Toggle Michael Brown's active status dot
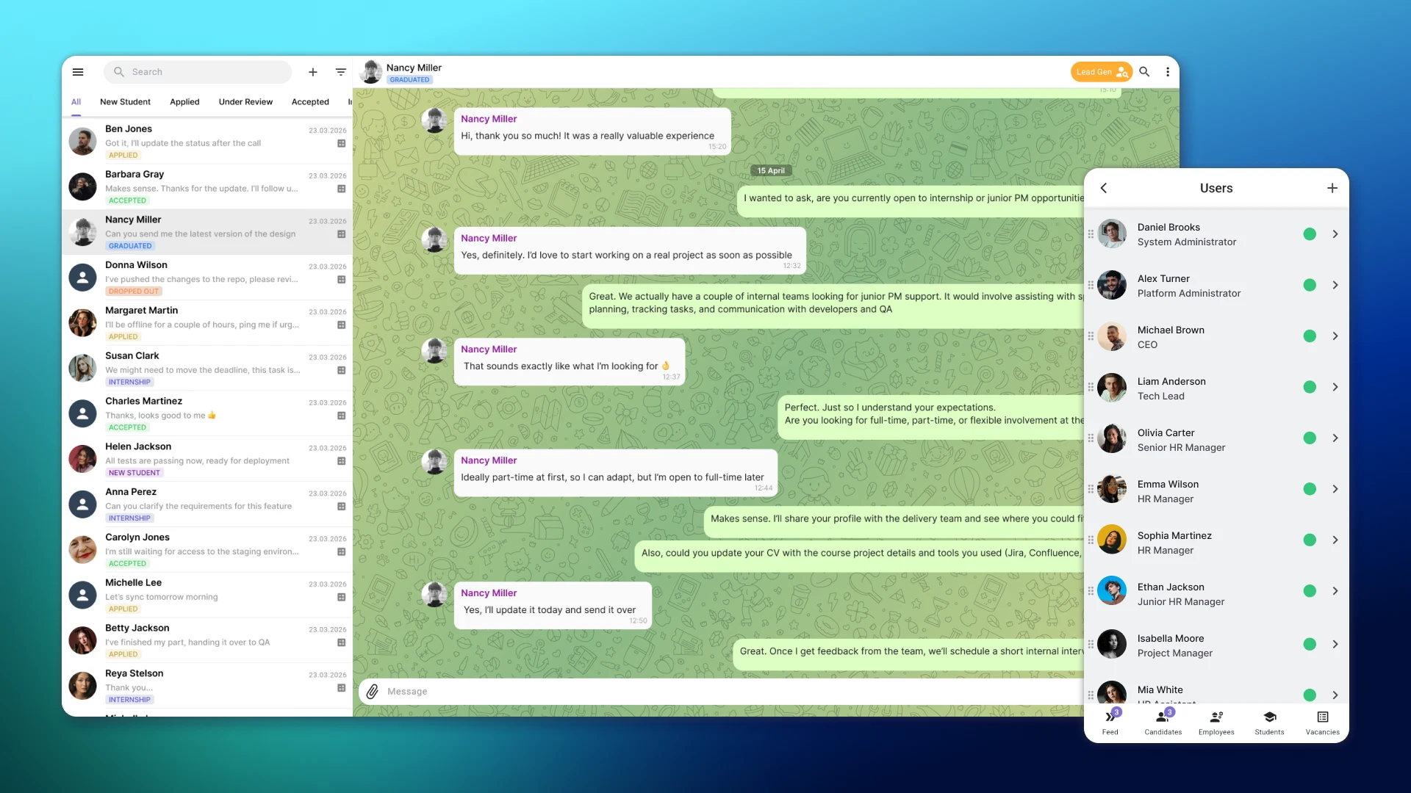1411x793 pixels. (x=1310, y=336)
